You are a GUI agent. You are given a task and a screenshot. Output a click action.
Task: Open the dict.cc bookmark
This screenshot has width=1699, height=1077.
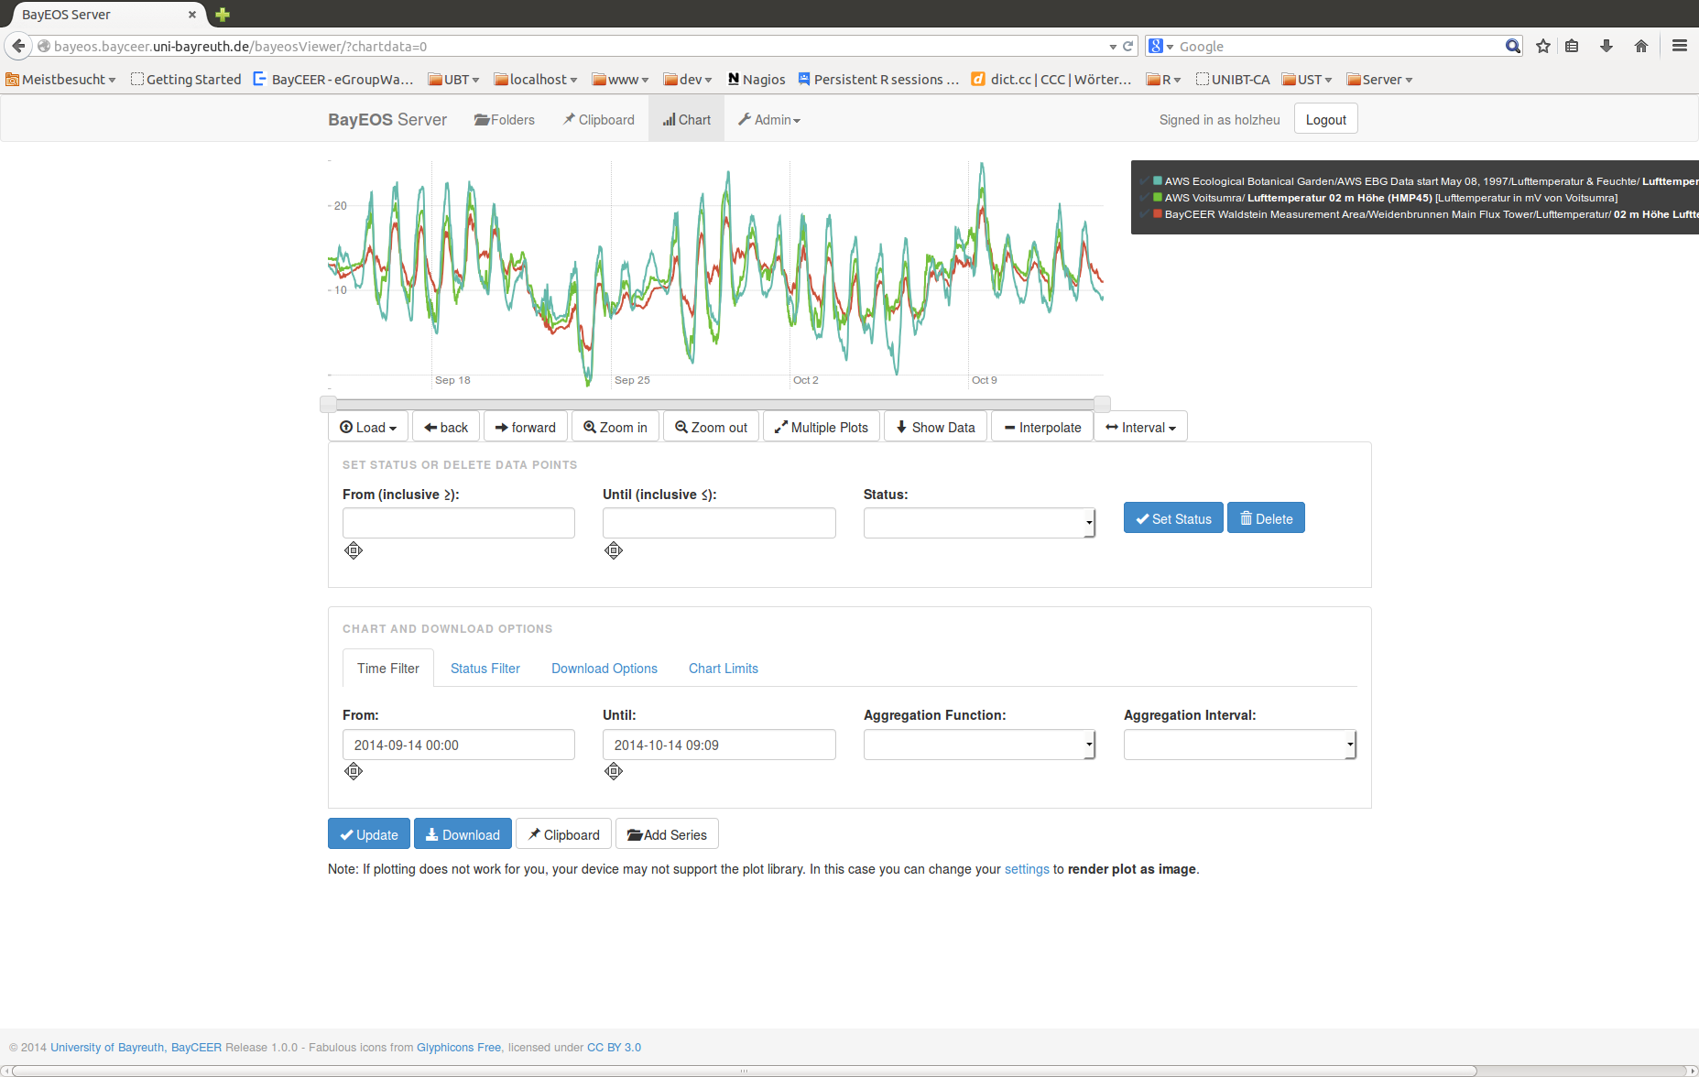tap(1051, 80)
